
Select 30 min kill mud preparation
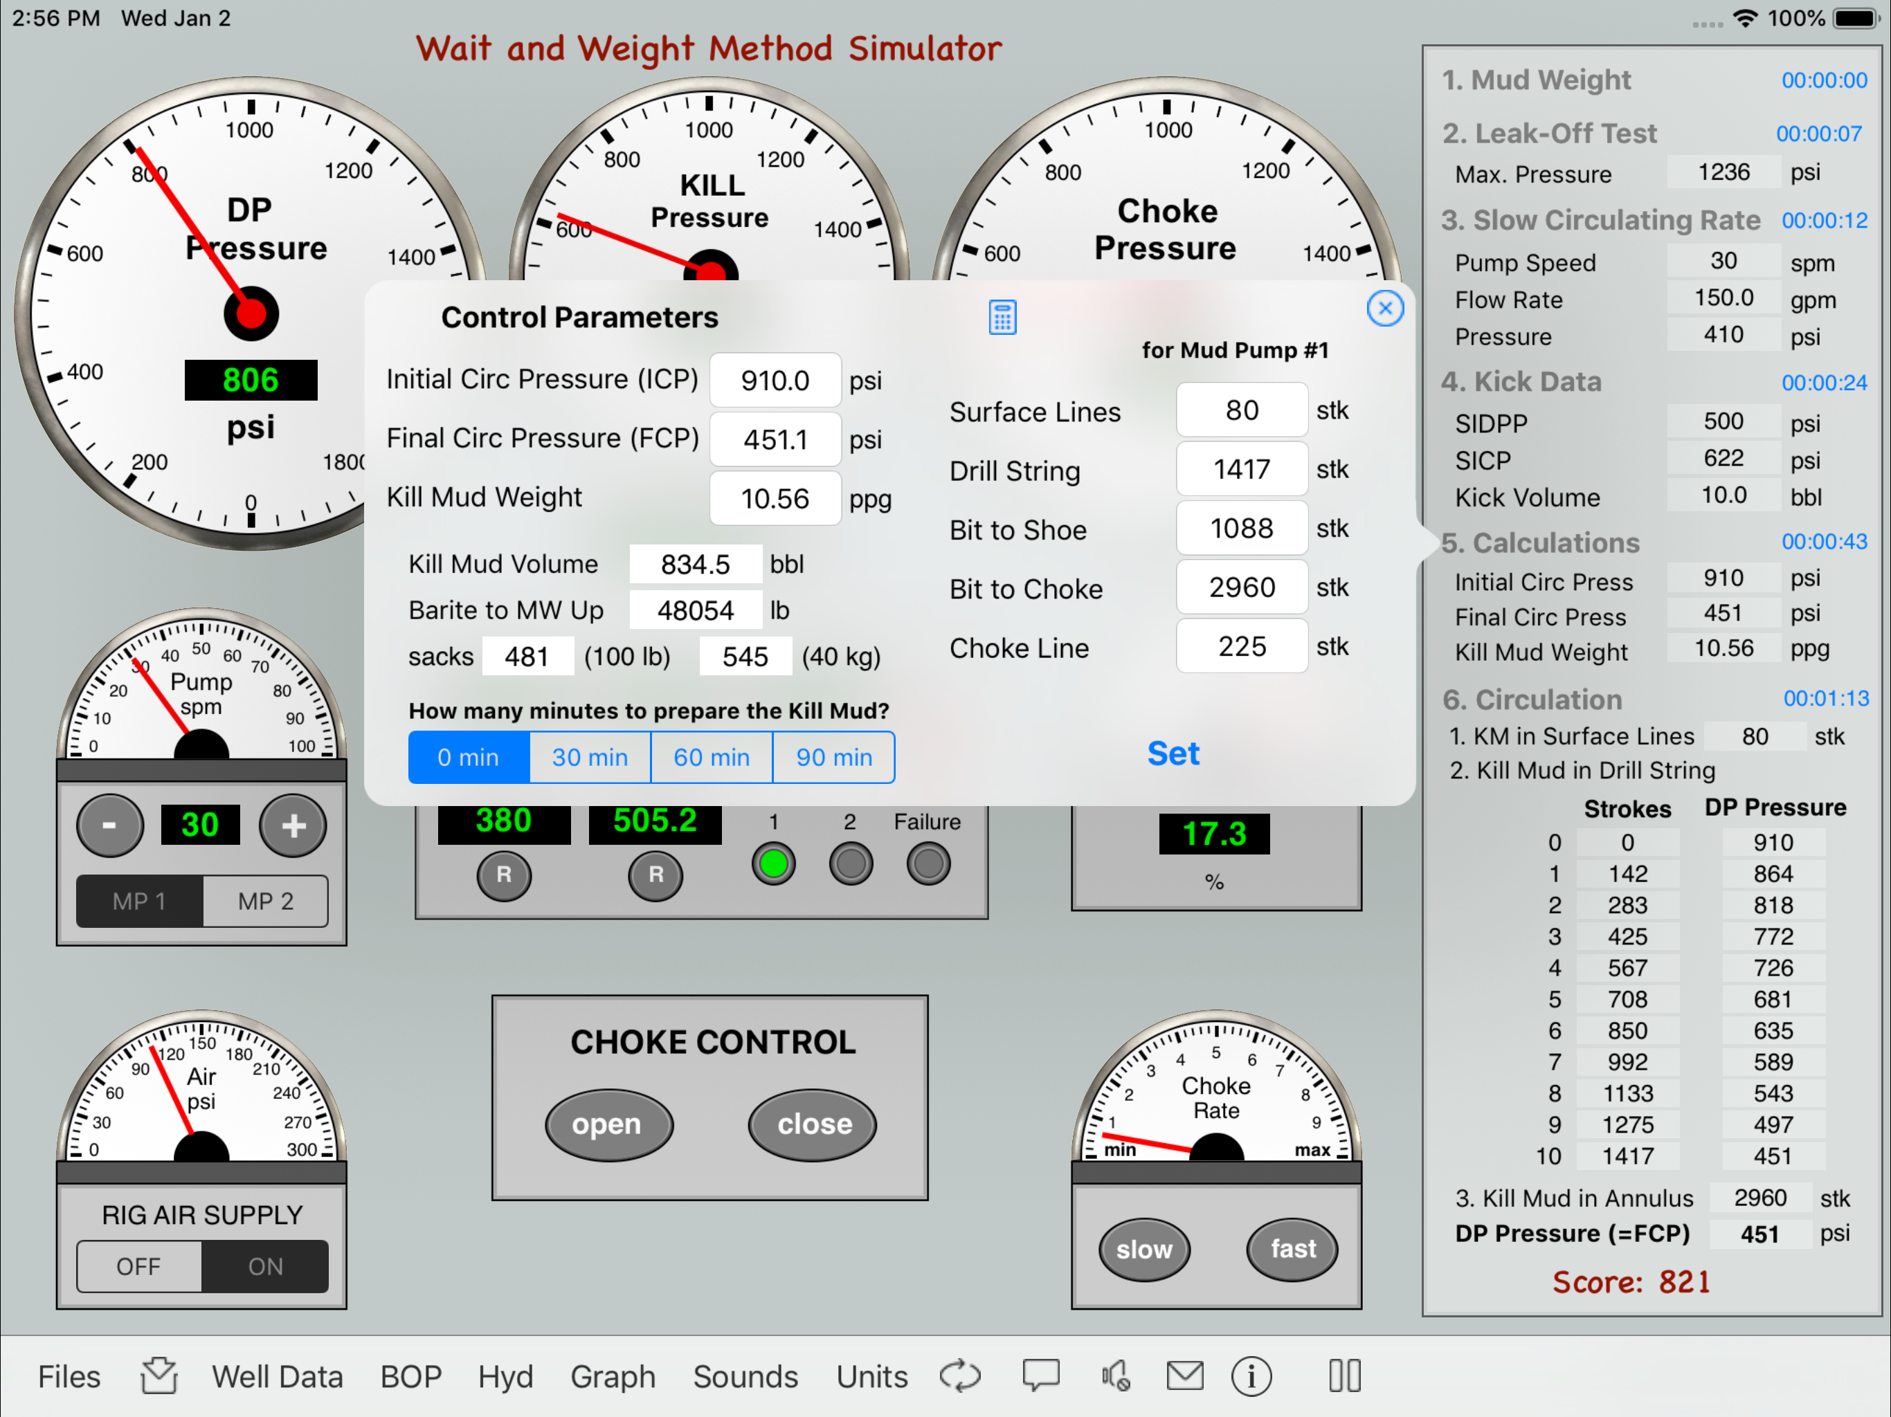coord(590,757)
